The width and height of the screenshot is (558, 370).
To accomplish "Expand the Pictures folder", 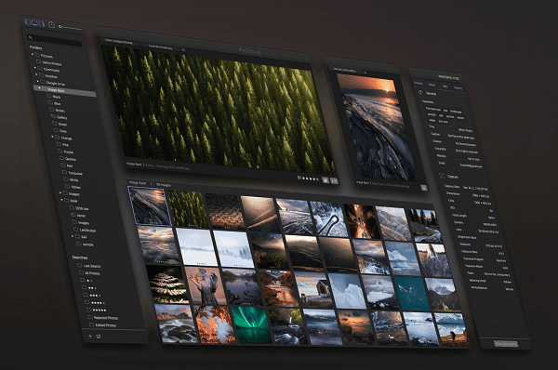I will pos(33,54).
